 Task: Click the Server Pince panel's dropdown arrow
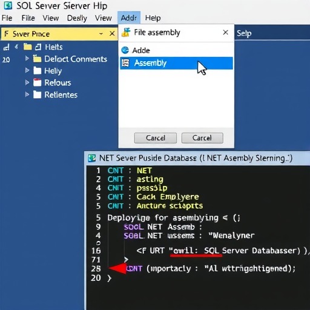click(x=101, y=33)
